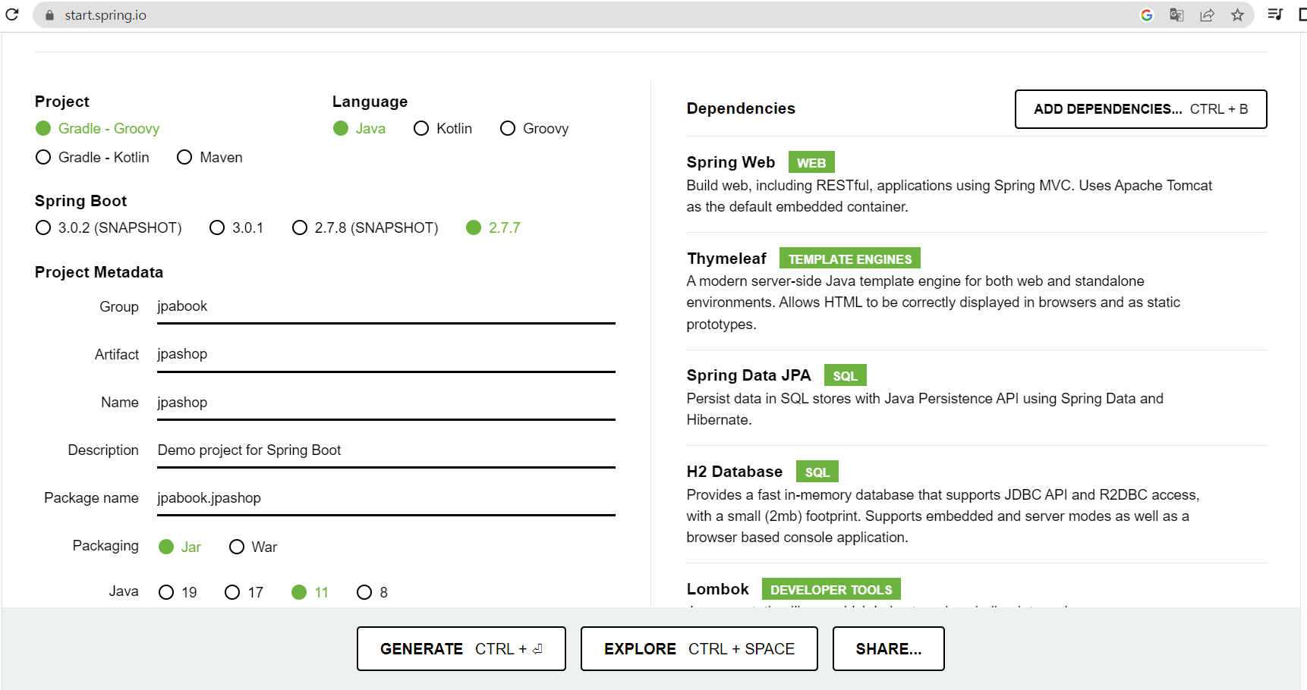Viewport: 1307px width, 690px height.
Task: Select Spring Boot version 2.7.7
Action: 493,227
